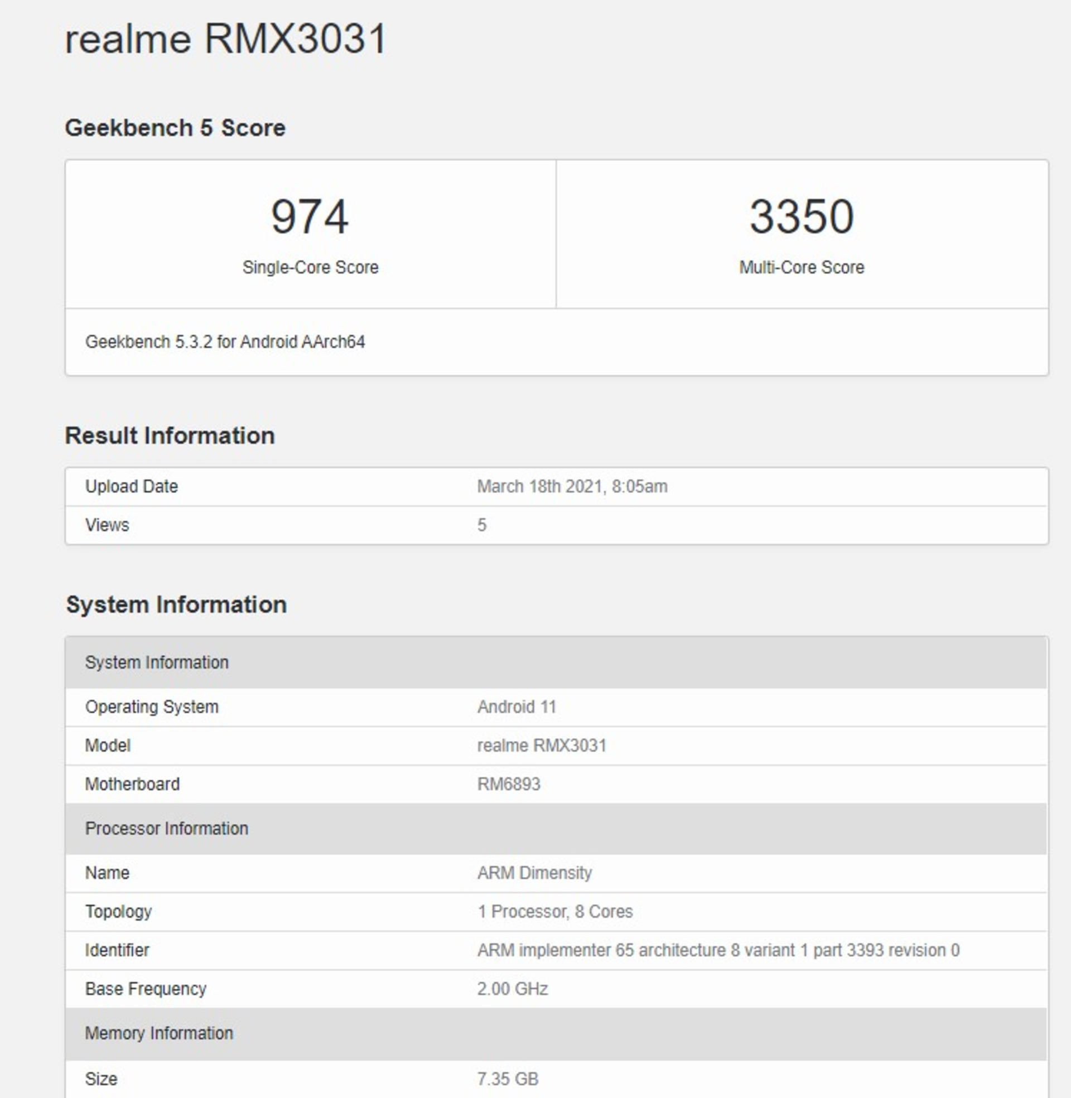The height and width of the screenshot is (1098, 1071).
Task: Click the Upload Date label
Action: click(x=132, y=486)
